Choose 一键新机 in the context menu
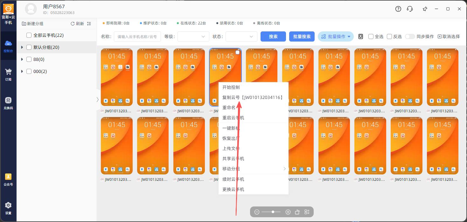The image size is (467, 222). 254,128
